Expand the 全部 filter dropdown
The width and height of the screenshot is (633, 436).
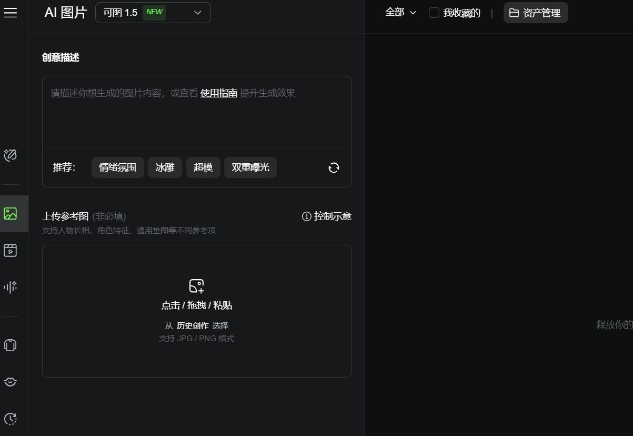(400, 12)
